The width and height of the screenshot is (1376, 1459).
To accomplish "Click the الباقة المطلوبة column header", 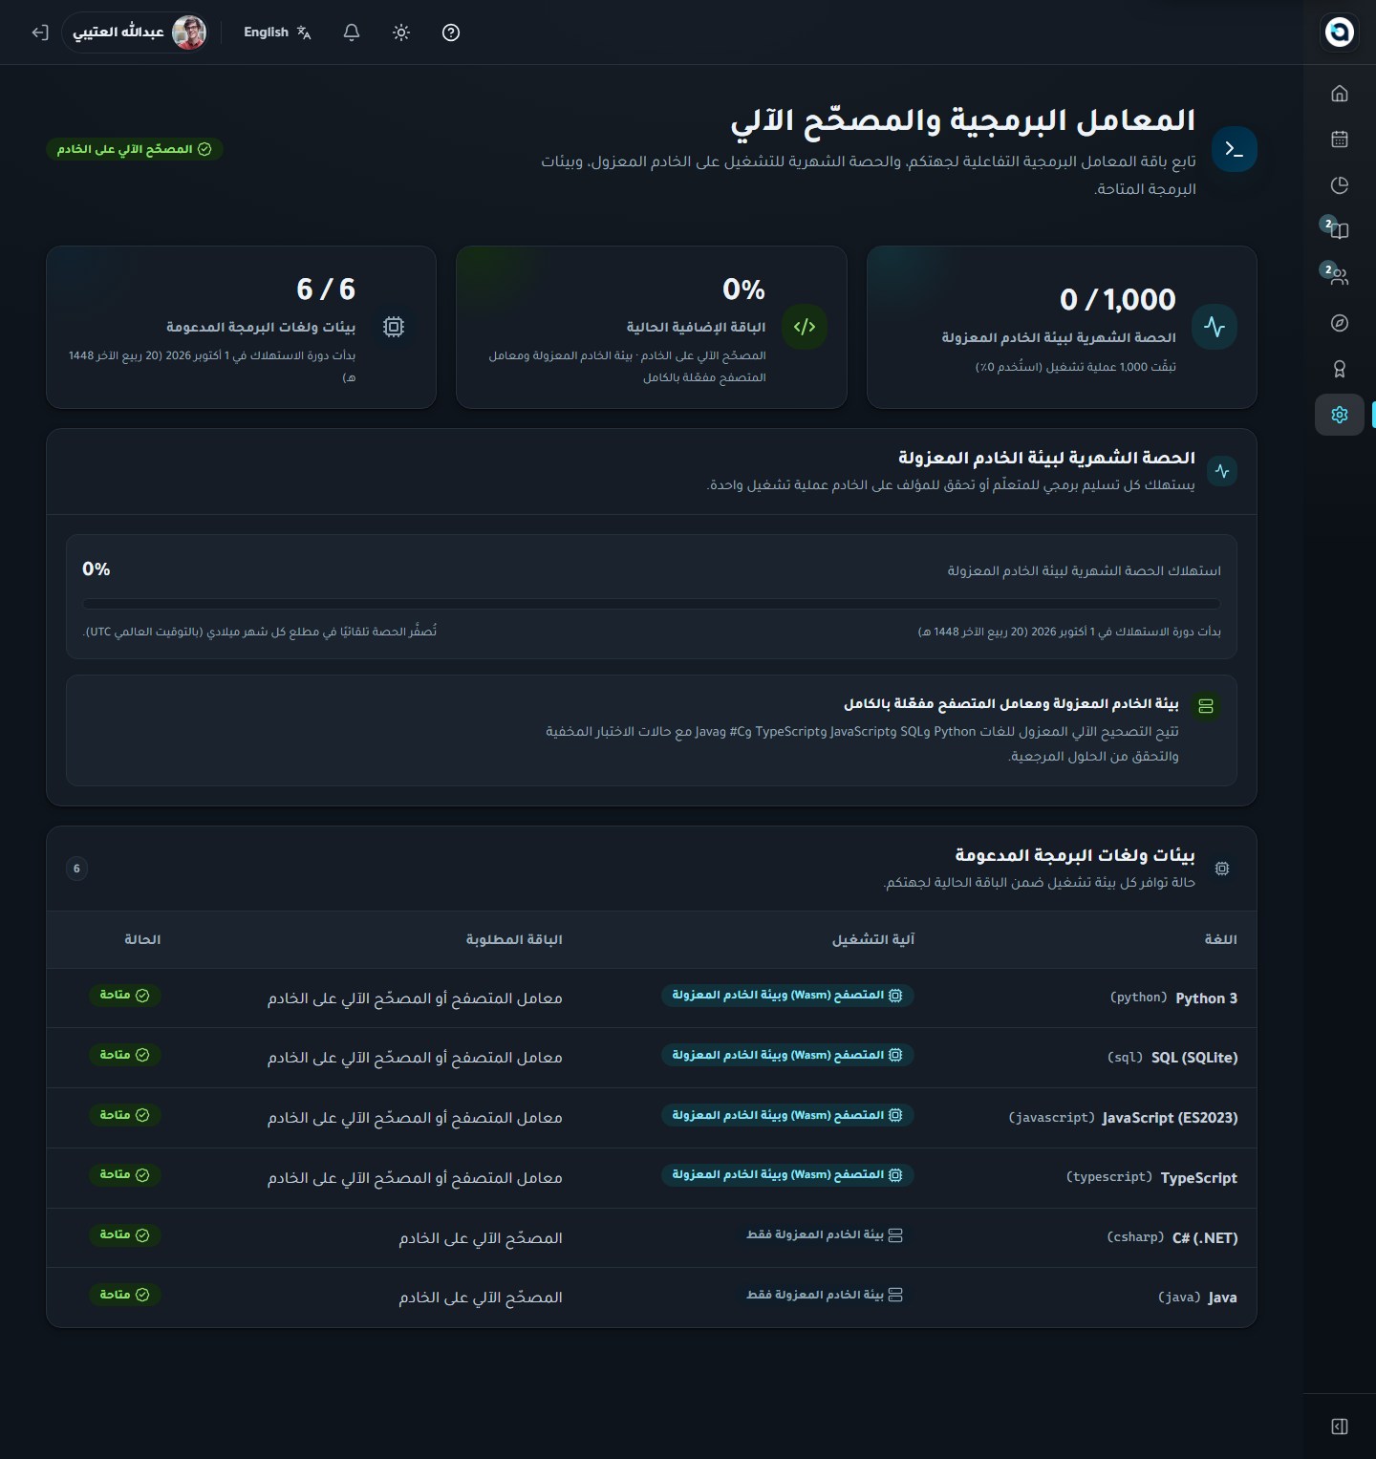I will [x=514, y=940].
